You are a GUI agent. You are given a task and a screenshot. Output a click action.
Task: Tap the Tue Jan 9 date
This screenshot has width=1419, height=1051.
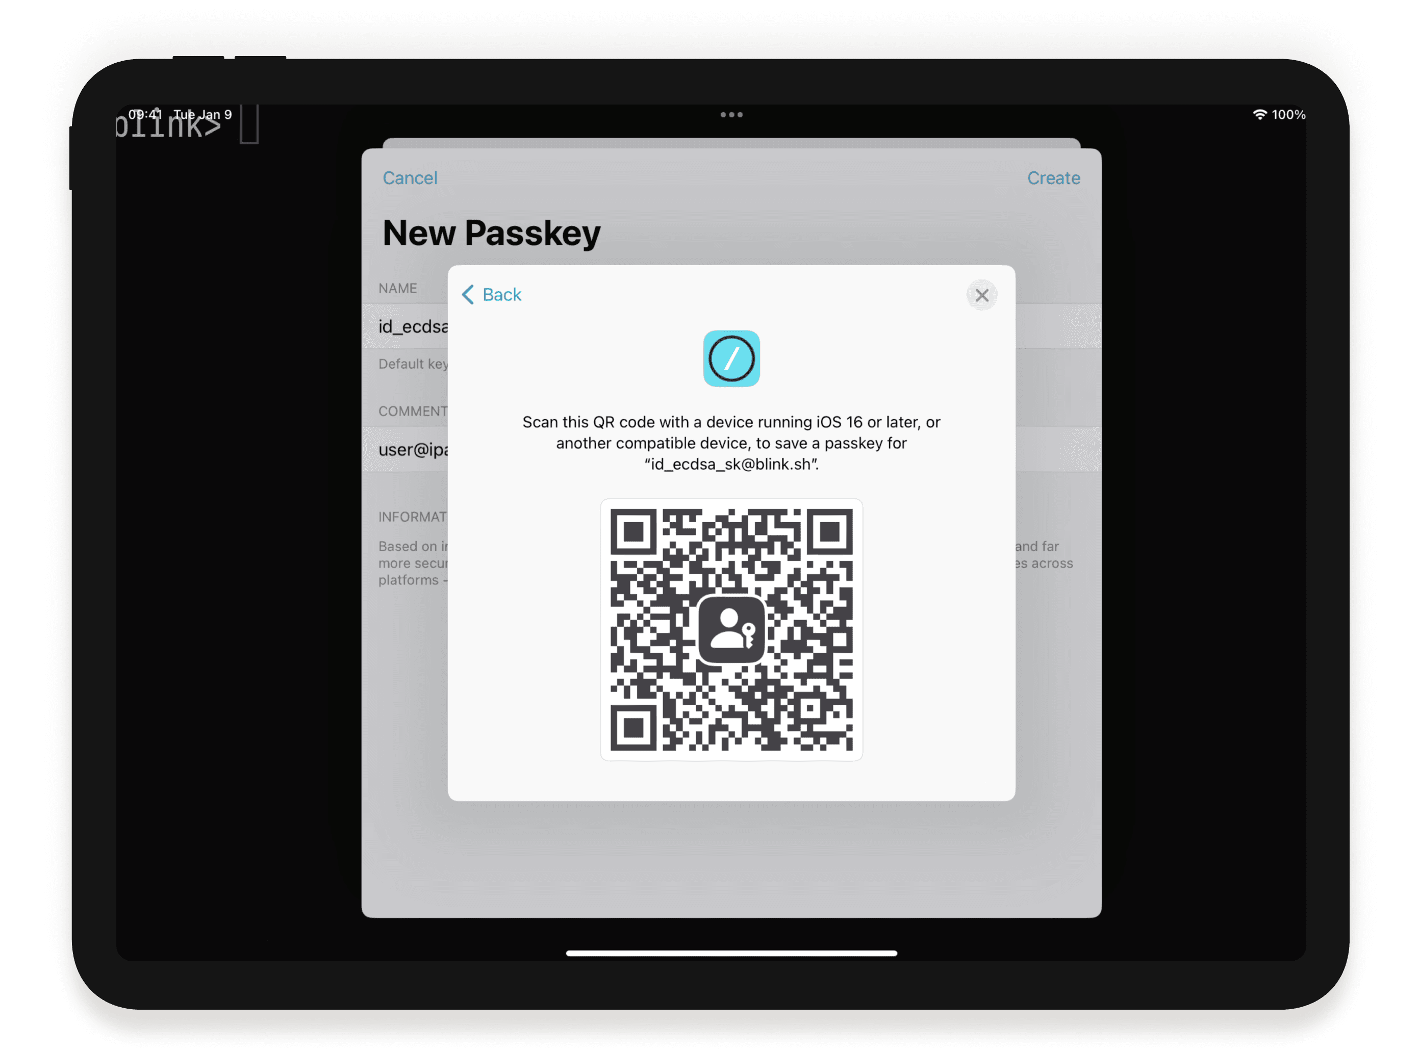(202, 115)
